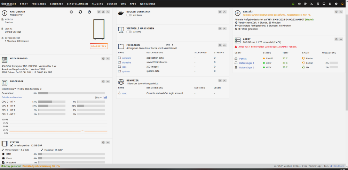
Task: Open the isos share link
Action: [x=124, y=67]
